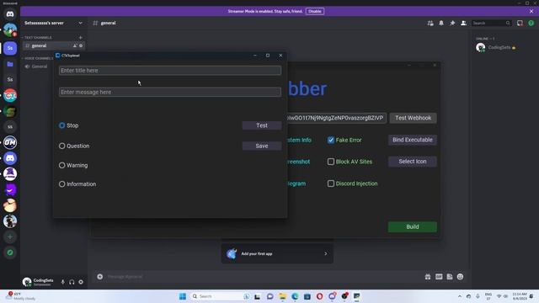This screenshot has height=303, width=539.
Task: Expand the Add your first app chevron
Action: [326, 254]
